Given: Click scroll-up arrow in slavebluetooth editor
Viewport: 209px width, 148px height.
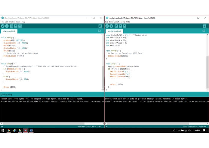Looking at the screenshot, I should click(x=103, y=35).
